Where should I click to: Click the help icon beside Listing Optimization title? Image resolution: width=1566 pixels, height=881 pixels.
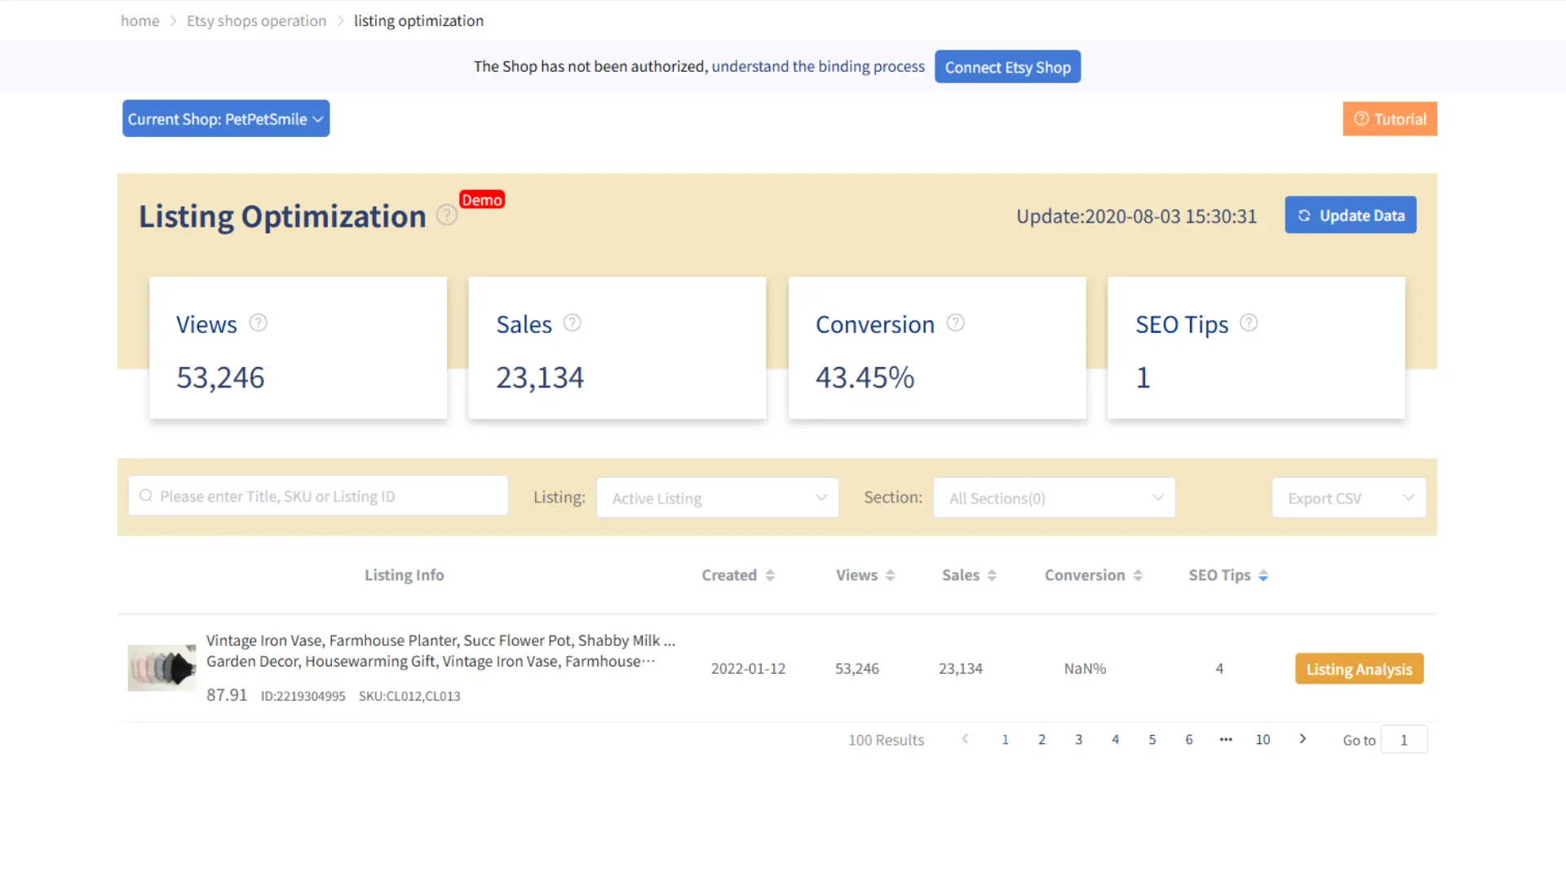446,215
